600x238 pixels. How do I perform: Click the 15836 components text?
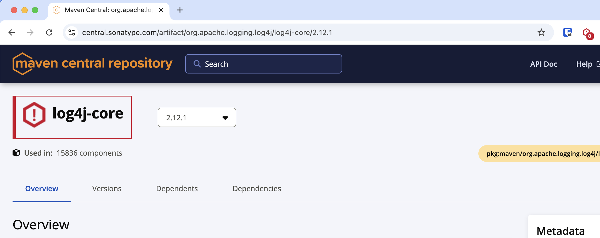pos(89,153)
